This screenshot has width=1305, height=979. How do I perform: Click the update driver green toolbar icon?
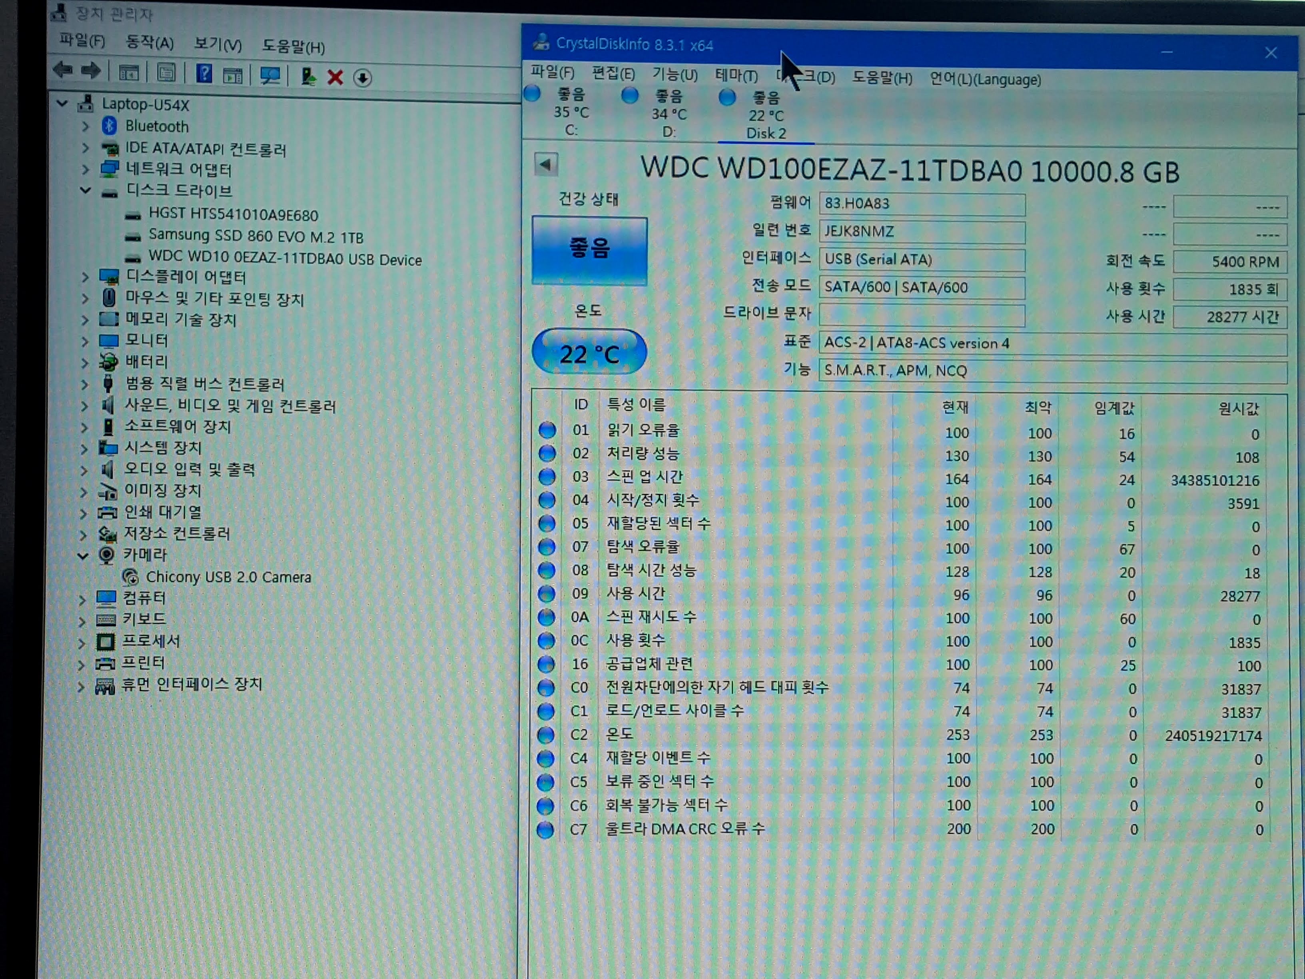308,77
